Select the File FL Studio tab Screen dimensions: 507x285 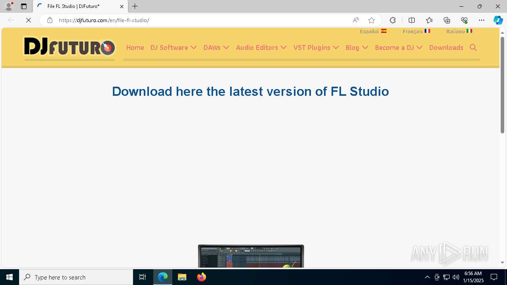(x=80, y=6)
